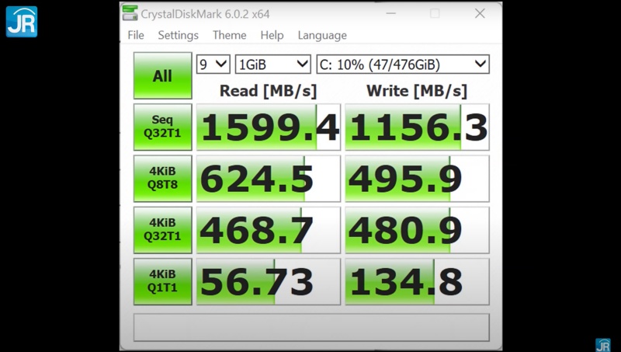Open the C: drive selection dropdown
The image size is (621, 352).
coord(403,64)
